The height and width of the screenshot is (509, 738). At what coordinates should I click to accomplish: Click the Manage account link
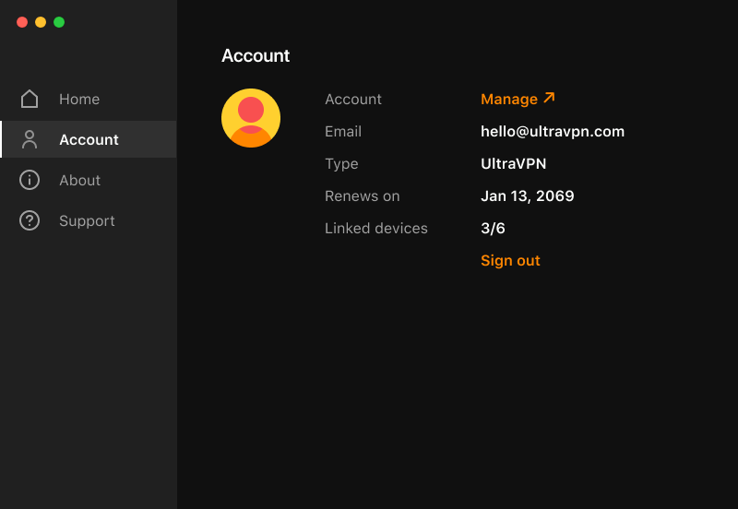518,99
